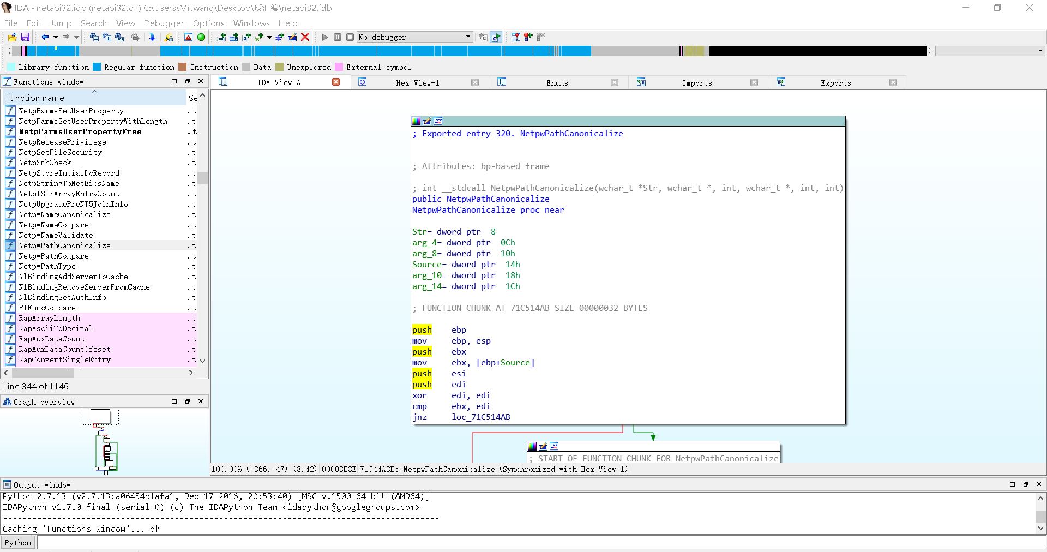Viewport: 1047px width, 552px height.
Task: Open the 'No debugger' selection dropdown
Action: (414, 37)
